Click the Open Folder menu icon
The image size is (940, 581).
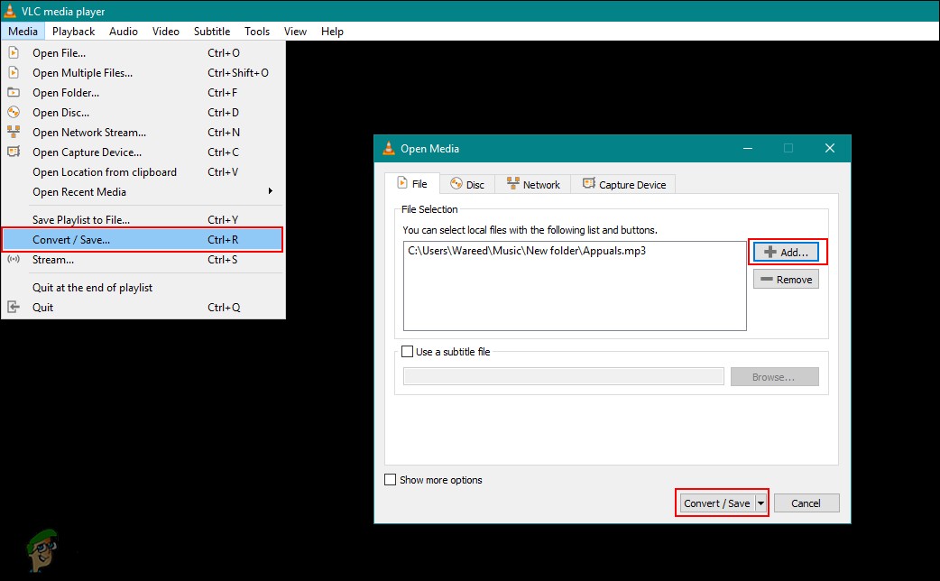tap(14, 92)
